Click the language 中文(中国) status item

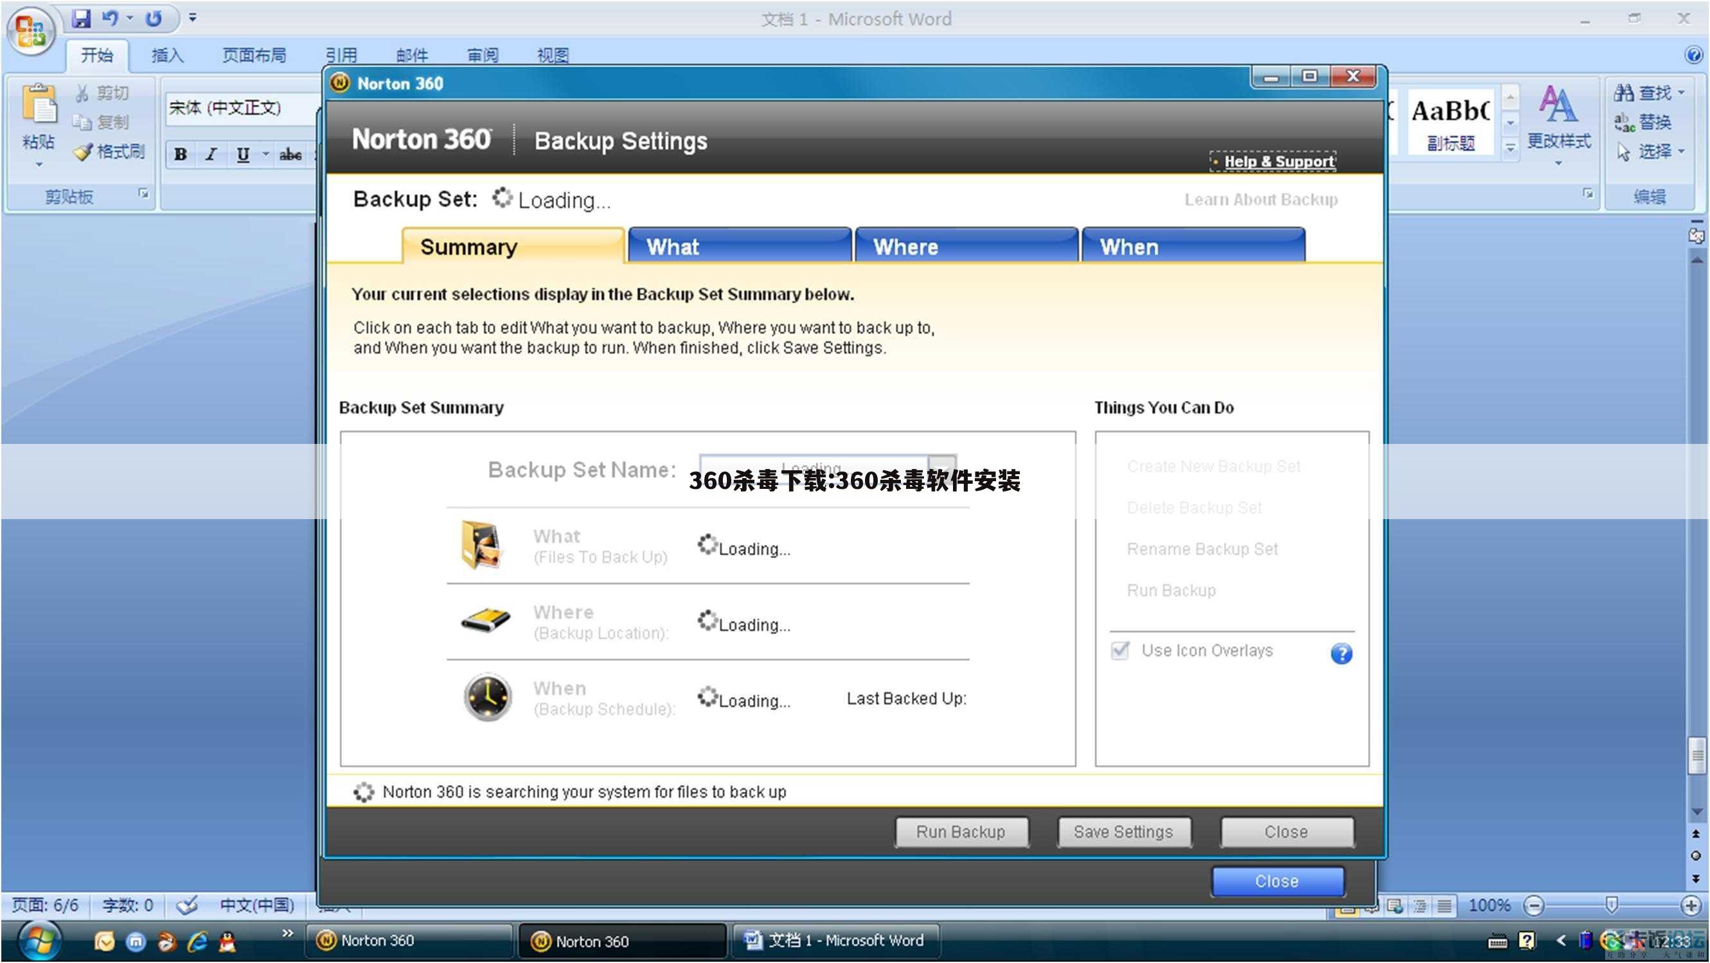click(x=256, y=905)
